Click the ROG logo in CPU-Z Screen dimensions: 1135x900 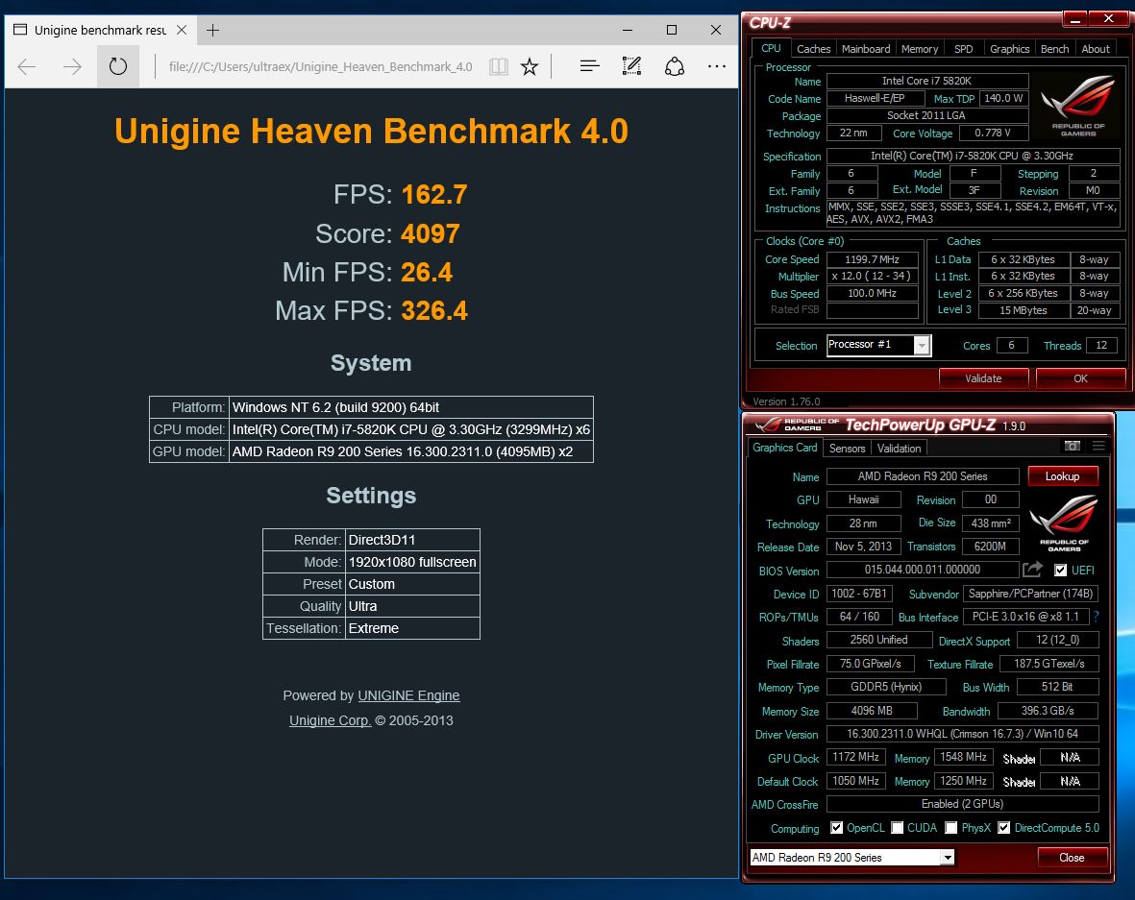[1077, 105]
